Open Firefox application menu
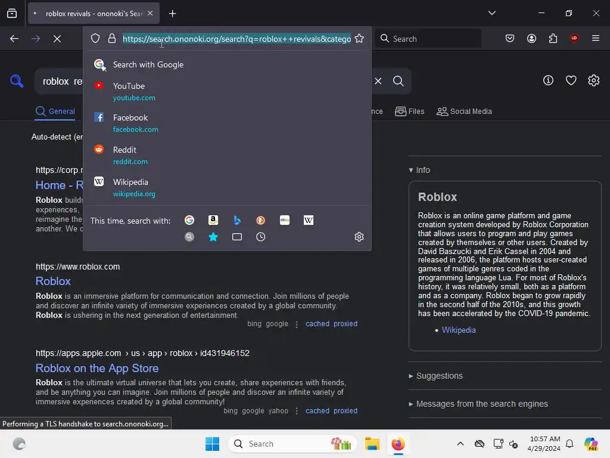The height and width of the screenshot is (458, 610). click(x=595, y=38)
